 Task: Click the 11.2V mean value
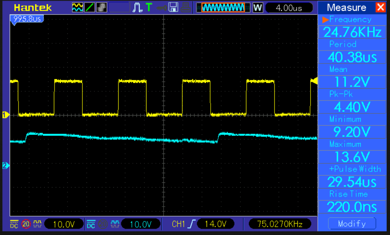pos(352,82)
